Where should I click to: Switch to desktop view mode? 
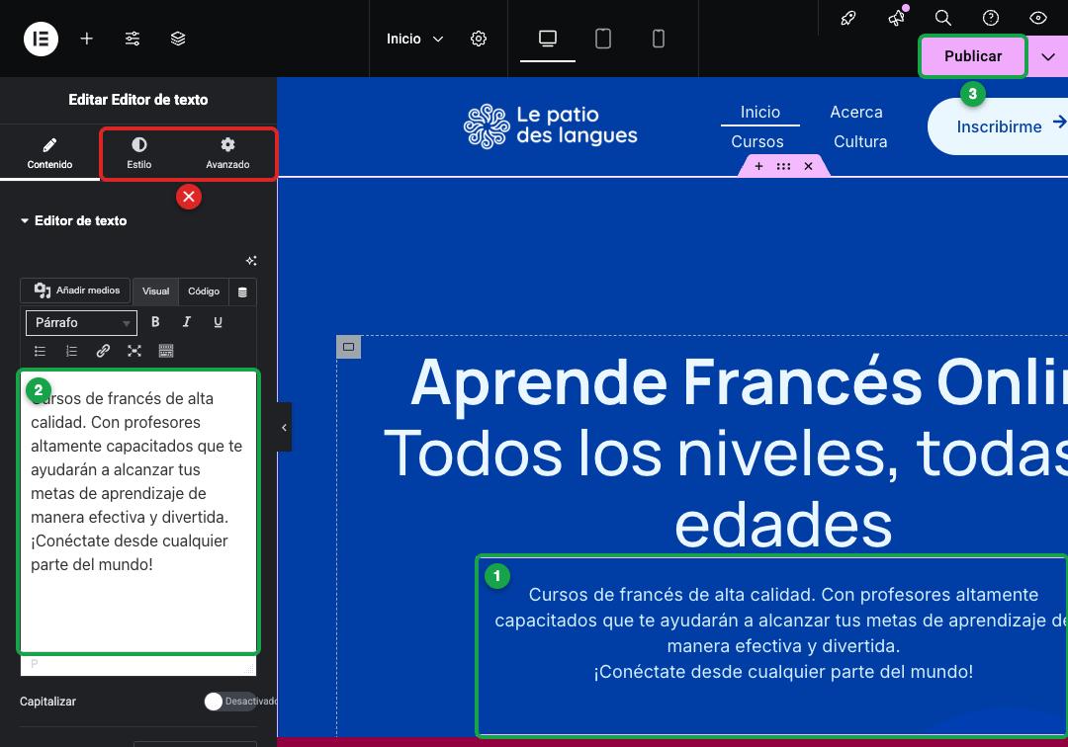(548, 39)
